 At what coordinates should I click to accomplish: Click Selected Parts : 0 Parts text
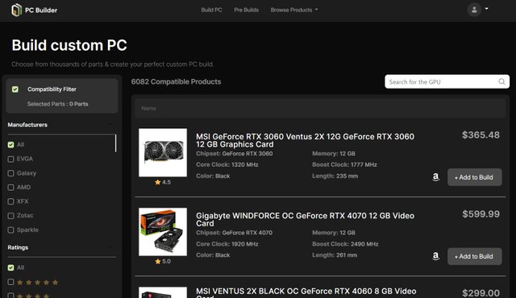coord(57,104)
